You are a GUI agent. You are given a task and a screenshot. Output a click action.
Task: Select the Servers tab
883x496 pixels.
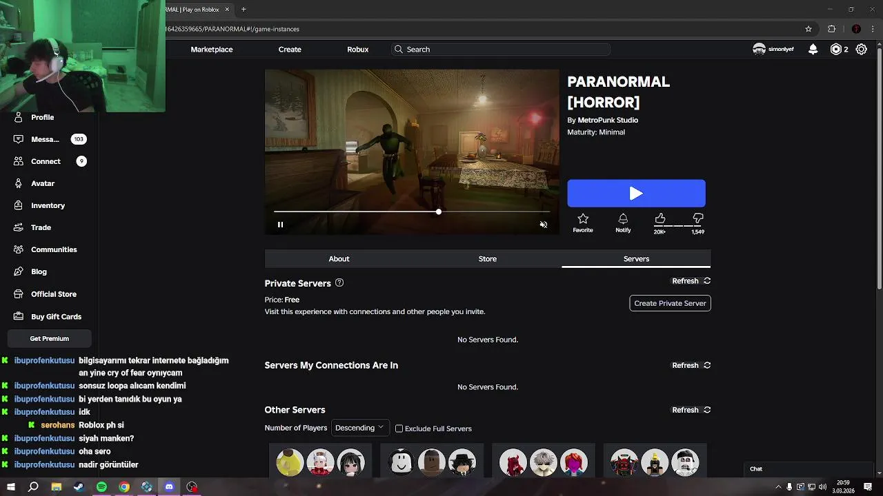coord(636,259)
